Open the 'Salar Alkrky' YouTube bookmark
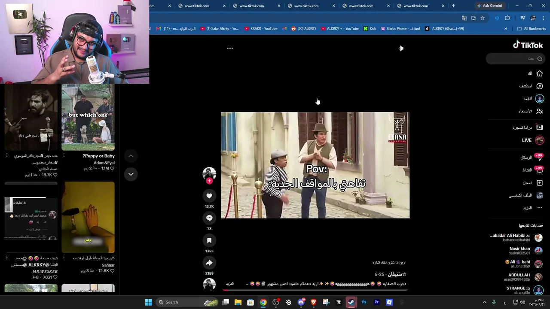 click(x=220, y=29)
